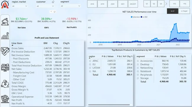Image resolution: width=192 pixels, height=107 pixels.
Task: Expand the APAC region row
Action: pos(90,61)
